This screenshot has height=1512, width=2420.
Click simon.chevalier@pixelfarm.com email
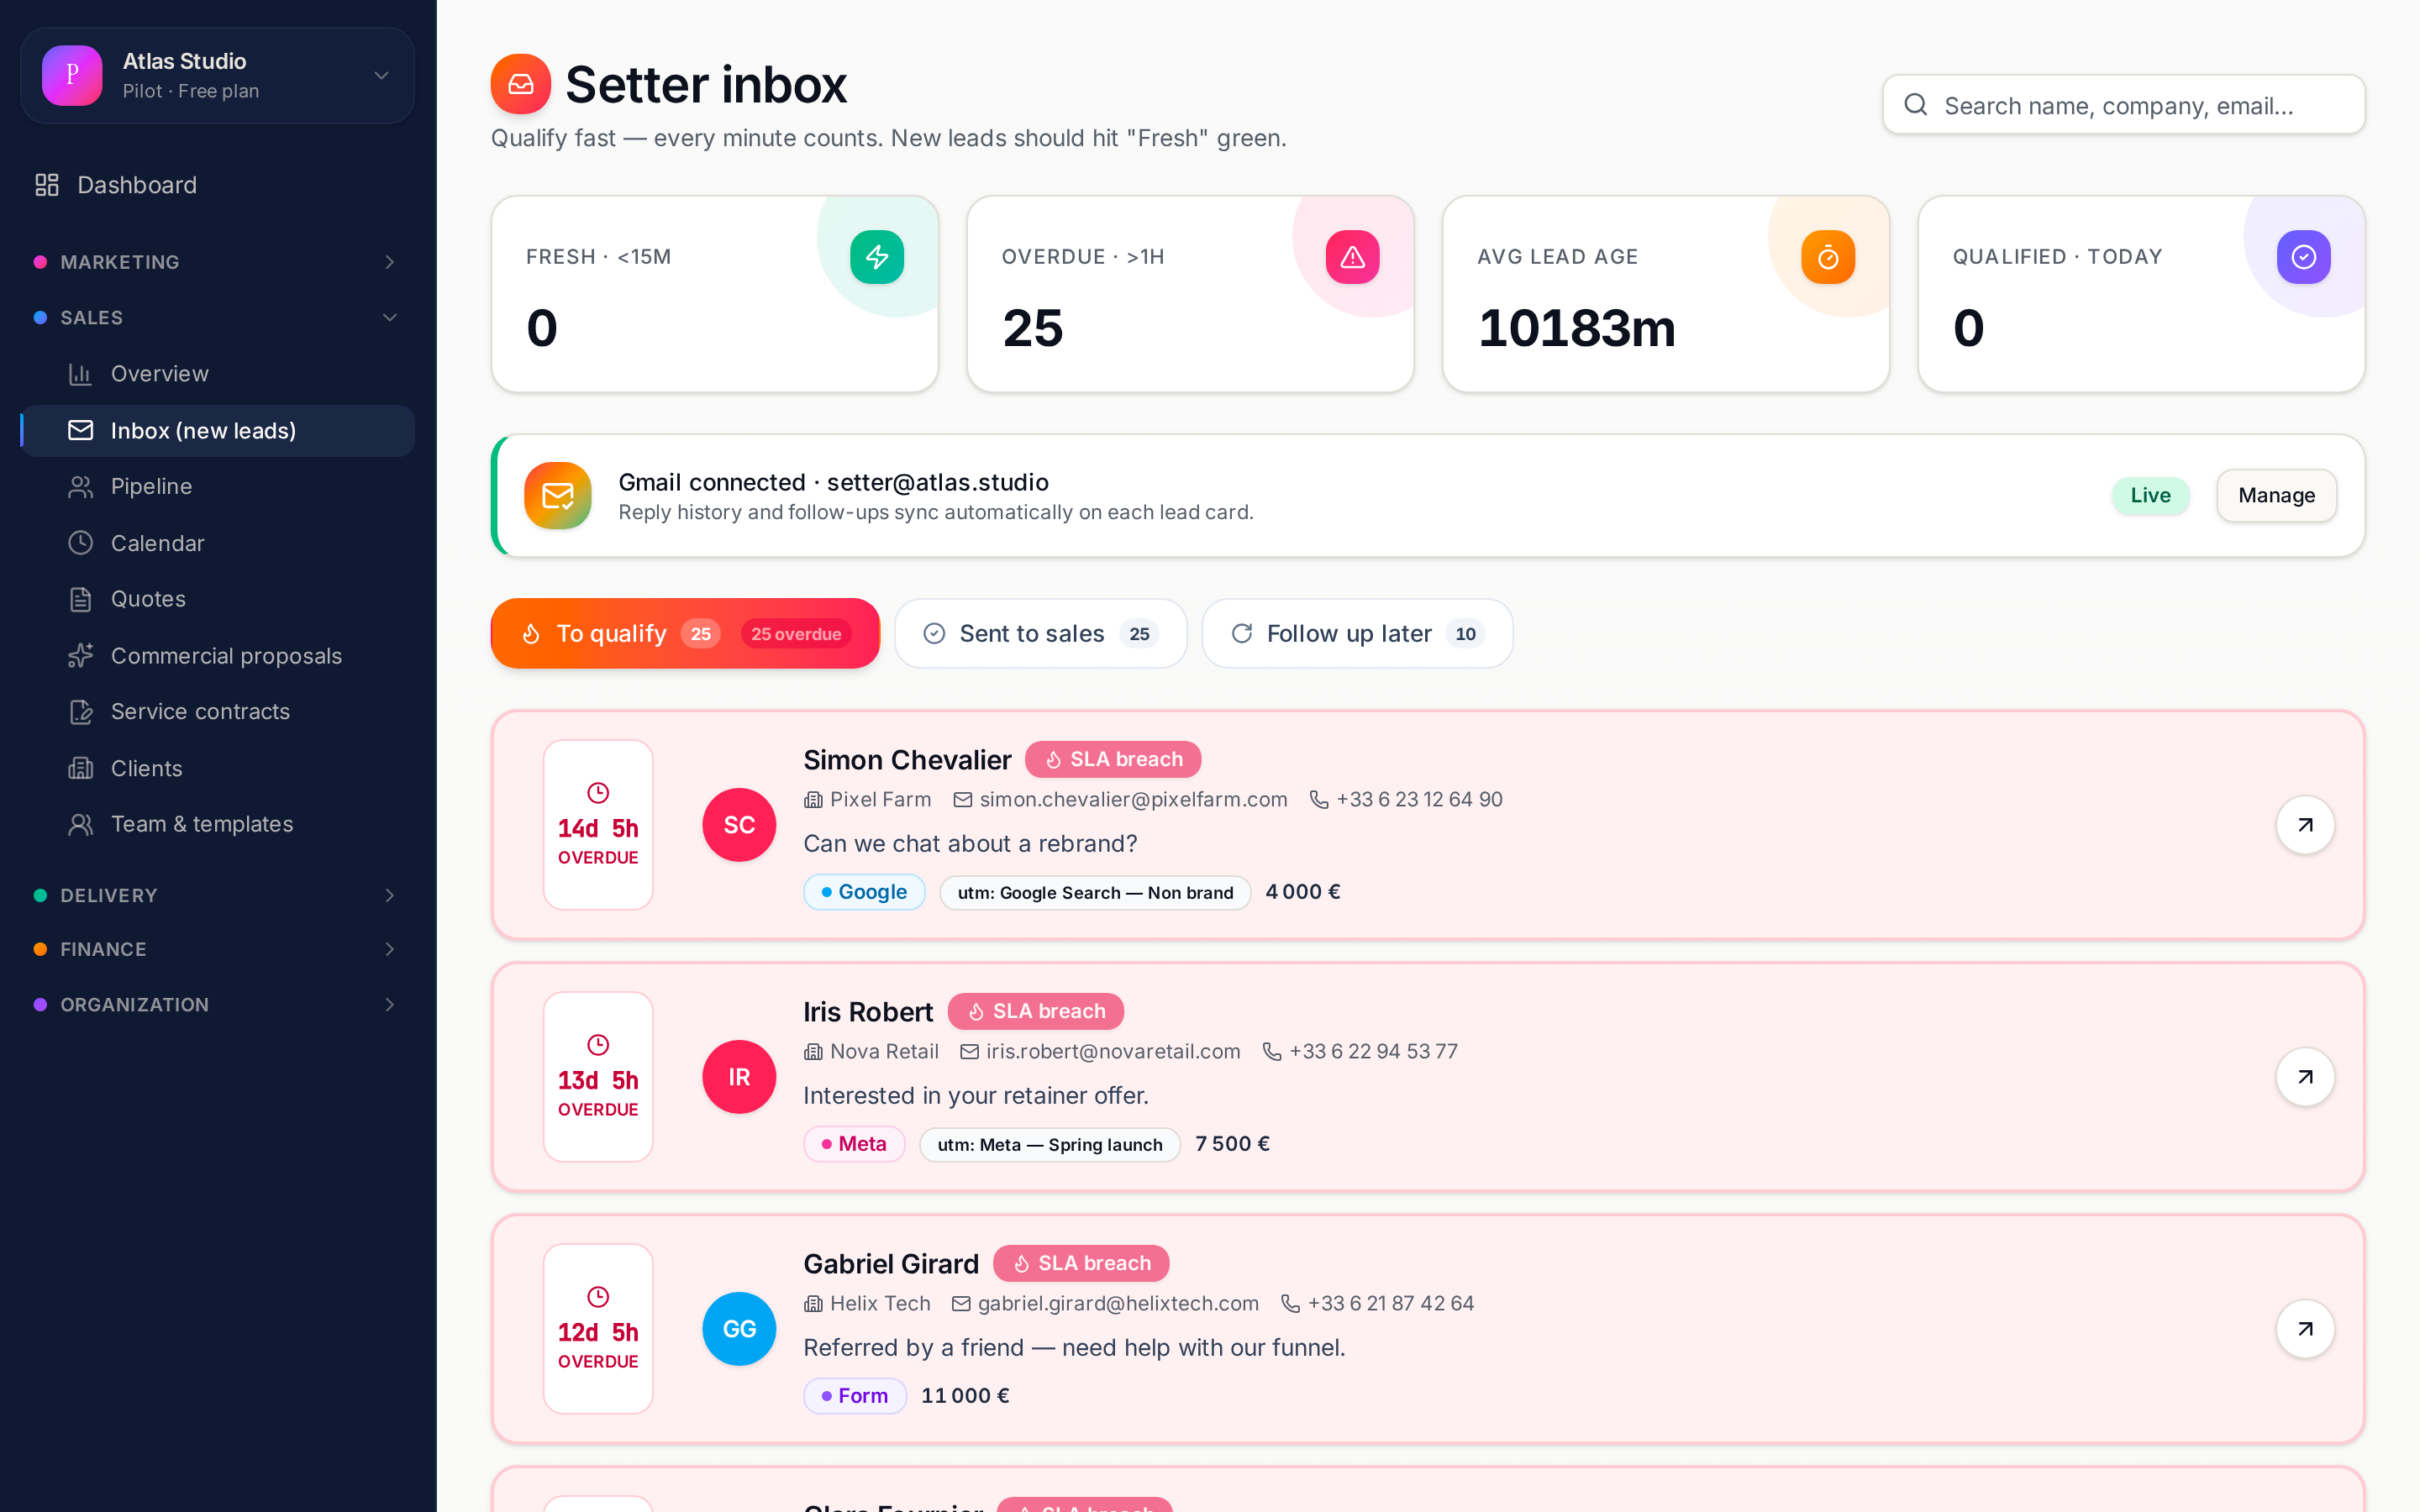[x=1133, y=799]
